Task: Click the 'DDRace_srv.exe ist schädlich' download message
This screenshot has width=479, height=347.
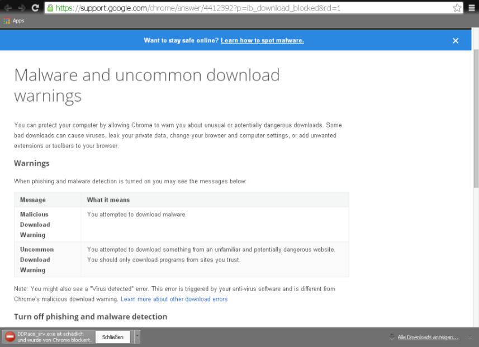Action: (54, 337)
